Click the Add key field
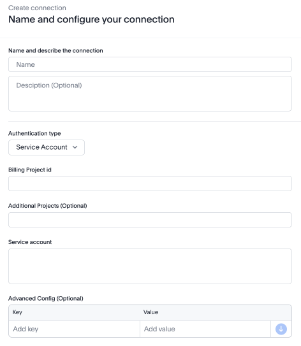The width and height of the screenshot is (301, 346). [x=74, y=329]
